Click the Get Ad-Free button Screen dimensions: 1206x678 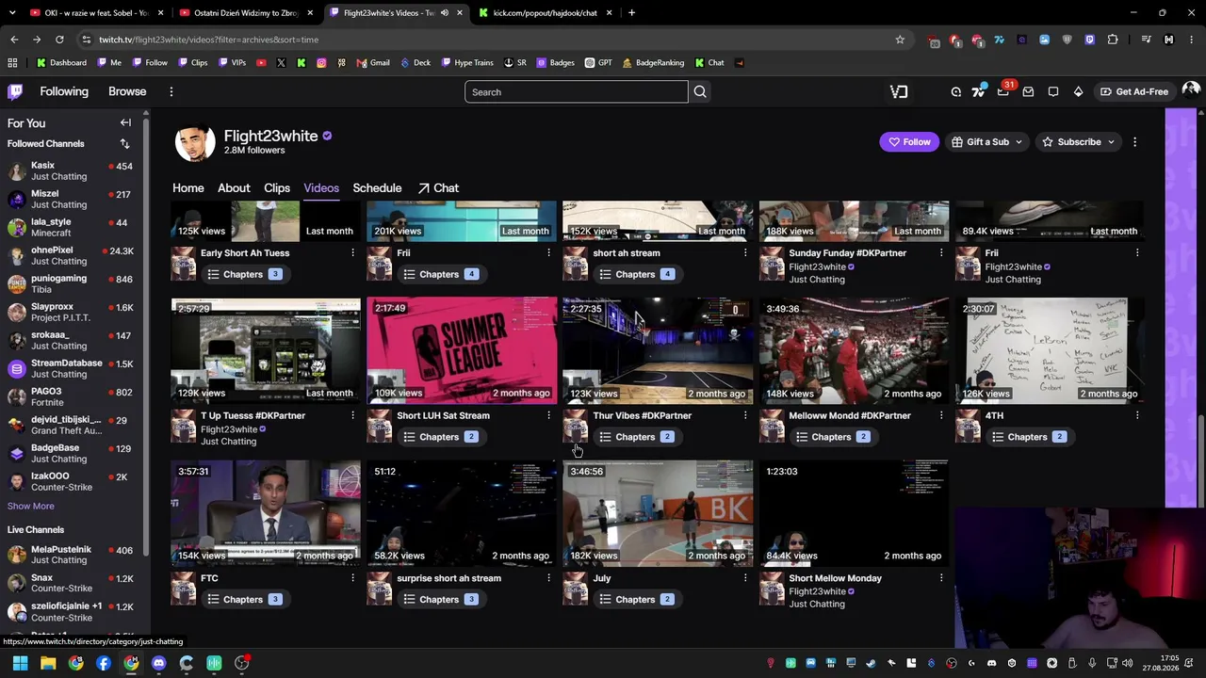(x=1133, y=91)
